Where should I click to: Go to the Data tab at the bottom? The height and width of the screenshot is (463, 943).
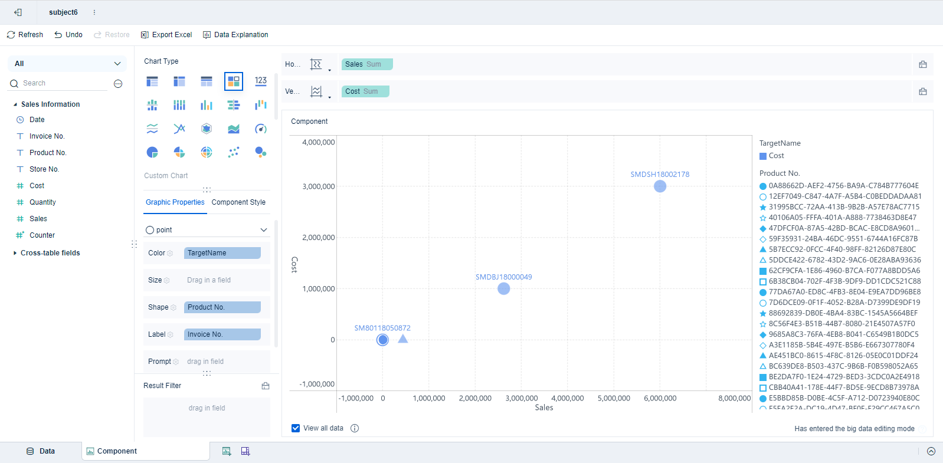pos(41,451)
